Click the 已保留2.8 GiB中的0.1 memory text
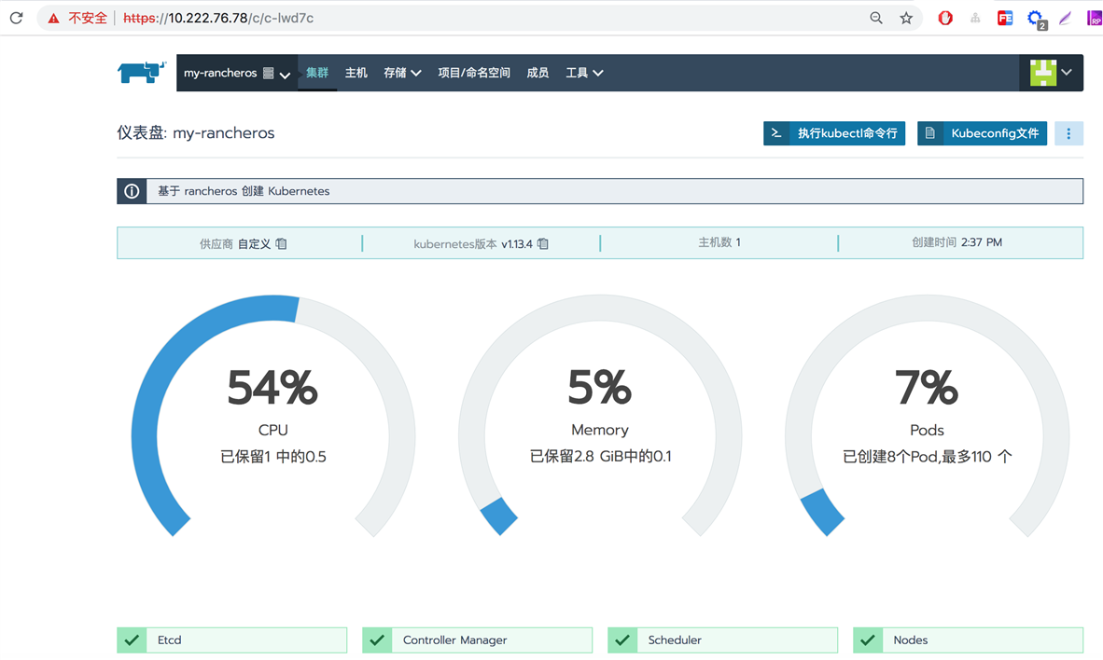Viewport: 1103px width, 660px height. [600, 457]
